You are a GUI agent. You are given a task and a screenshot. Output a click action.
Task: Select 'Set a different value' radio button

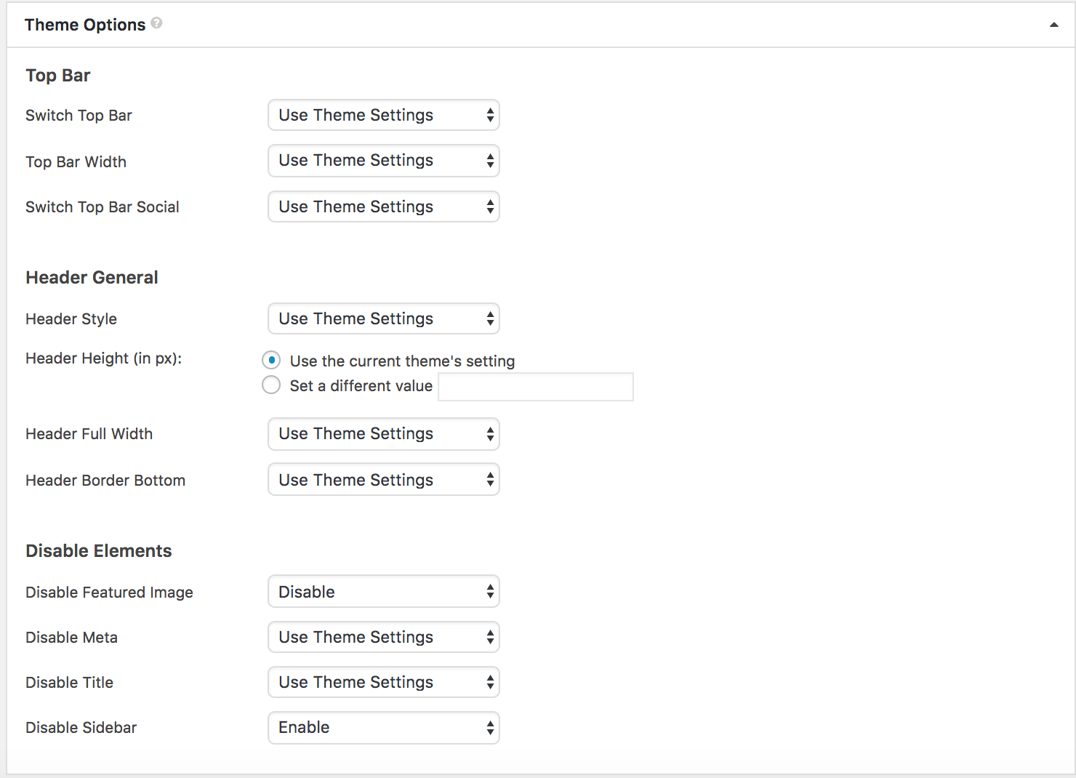(271, 385)
